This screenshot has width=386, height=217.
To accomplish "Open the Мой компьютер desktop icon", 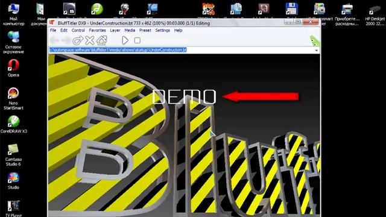I will 13,14.
